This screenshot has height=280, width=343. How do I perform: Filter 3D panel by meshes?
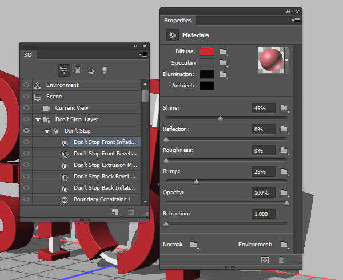[77, 70]
